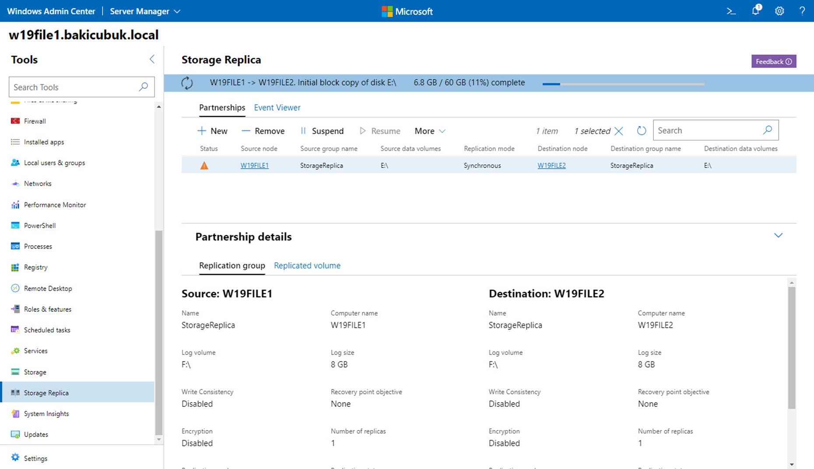Screen dimensions: 814x469
Task: Collapse the Partnership details section
Action: pos(778,236)
